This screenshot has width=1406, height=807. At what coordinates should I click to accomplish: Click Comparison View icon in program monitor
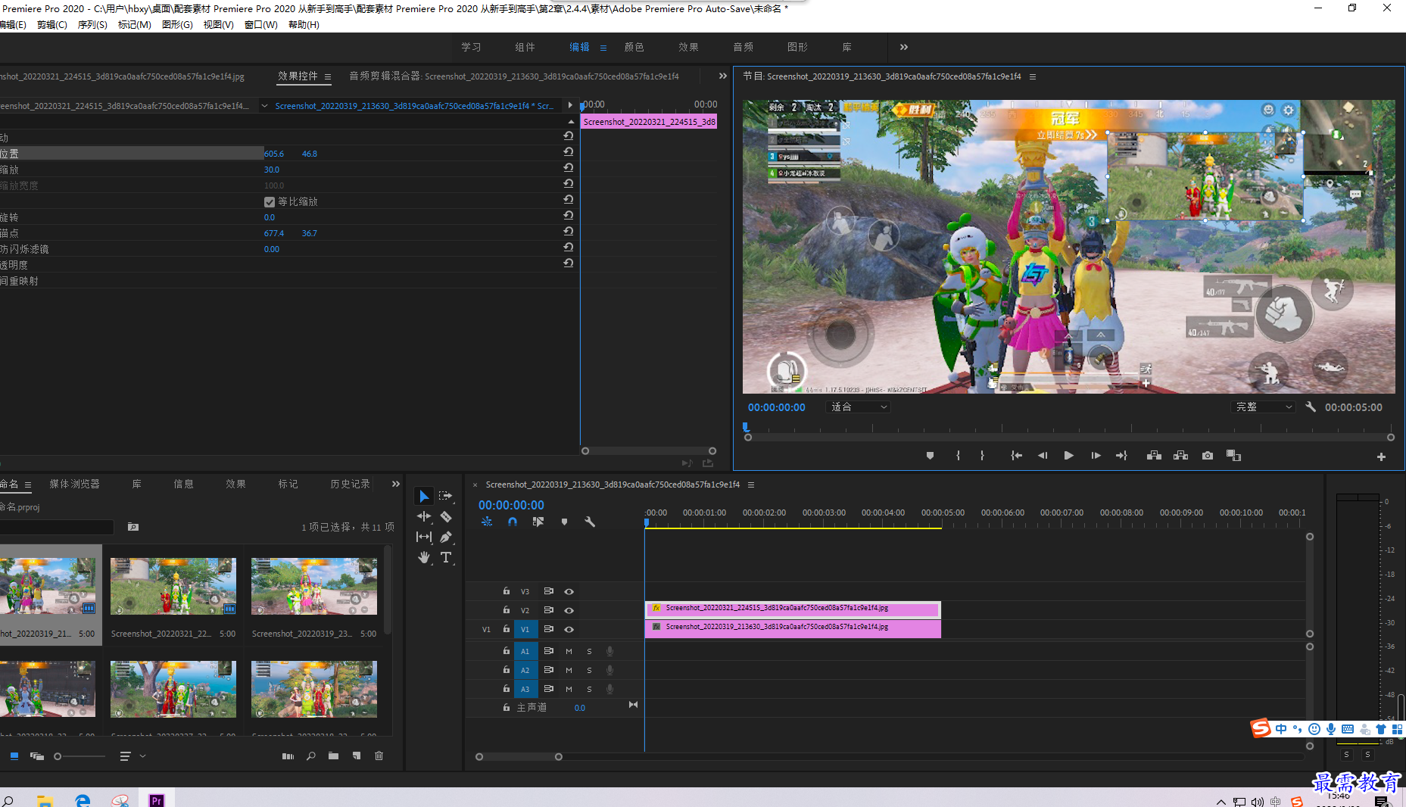pos(1233,456)
